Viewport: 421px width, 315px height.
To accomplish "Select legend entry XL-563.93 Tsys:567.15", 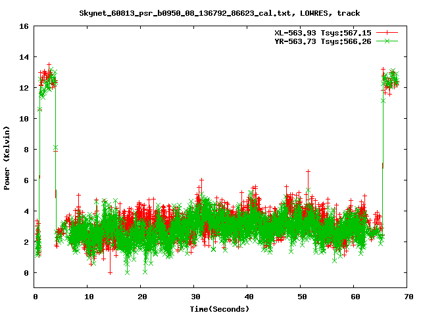I will [x=323, y=33].
